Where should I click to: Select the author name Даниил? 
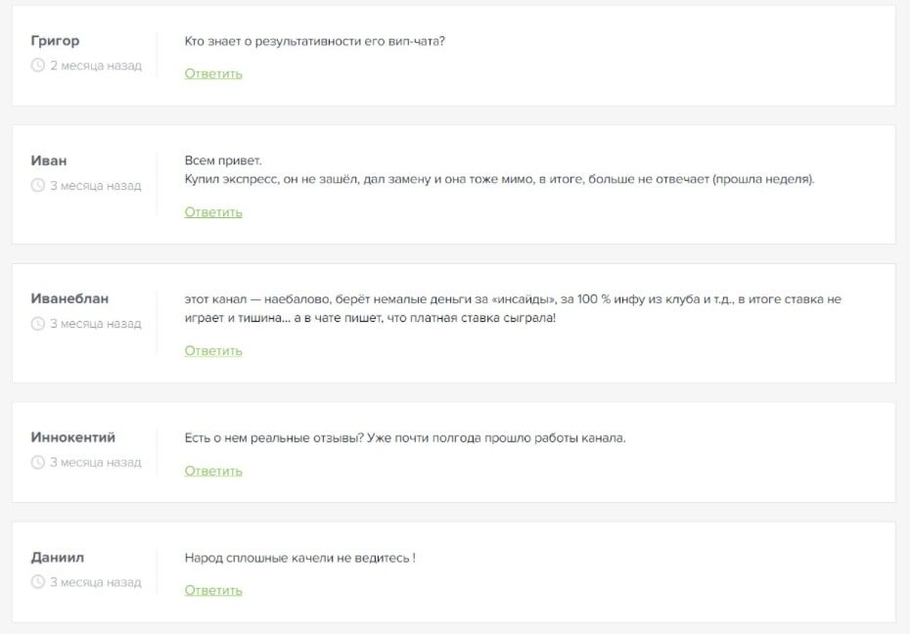(x=58, y=558)
